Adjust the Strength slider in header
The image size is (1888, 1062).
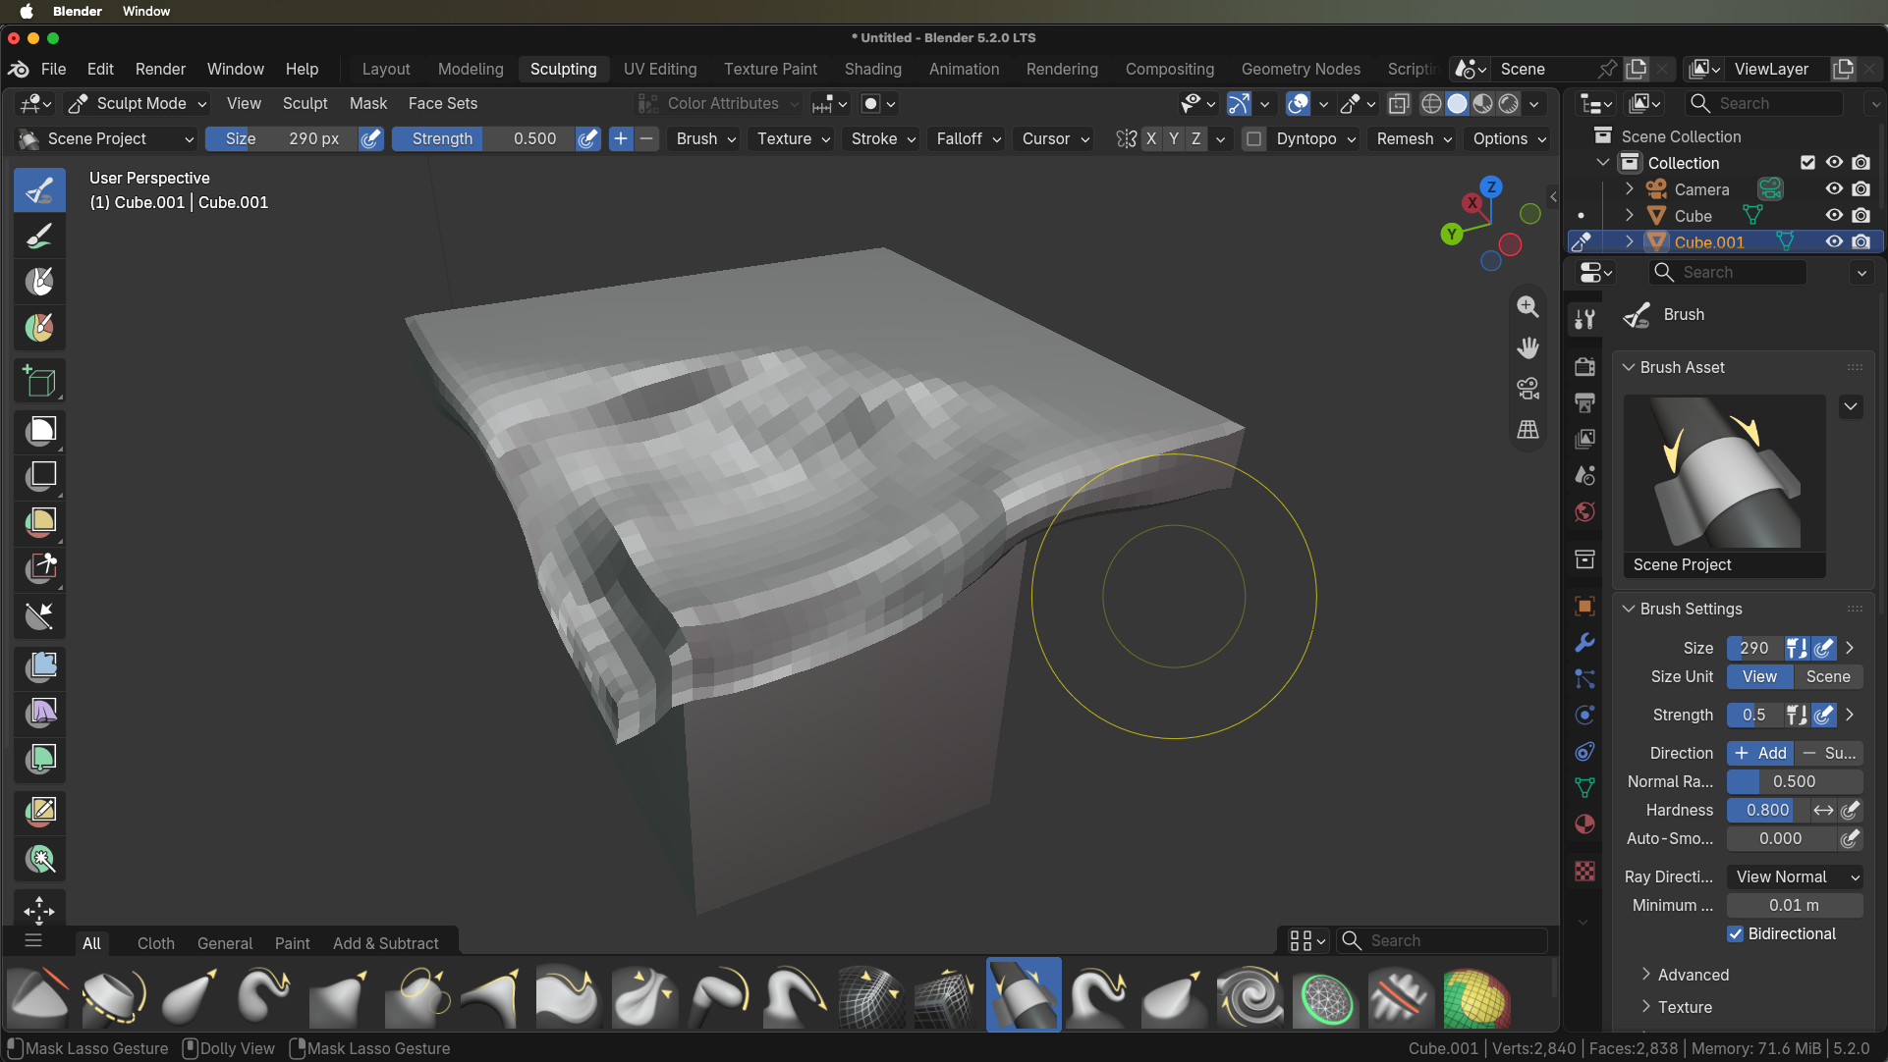[x=483, y=139]
